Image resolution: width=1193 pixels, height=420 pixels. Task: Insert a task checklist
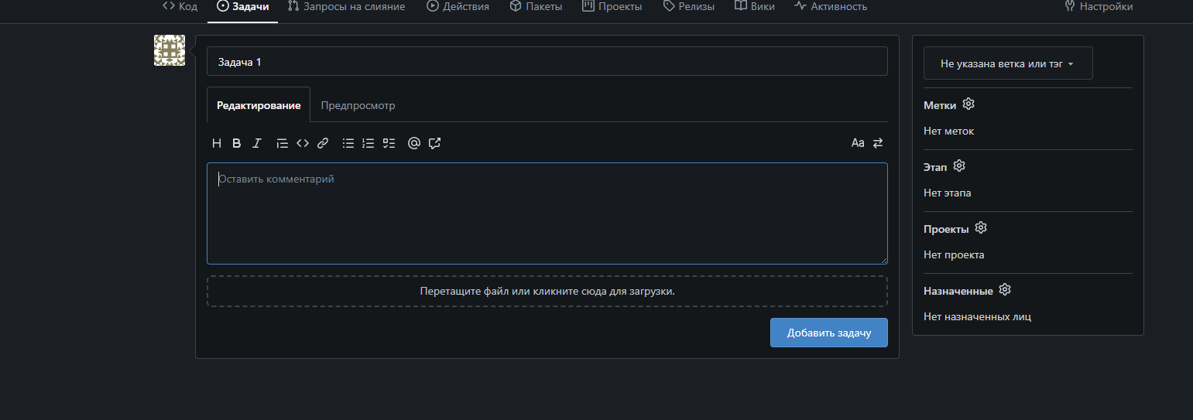pyautogui.click(x=389, y=143)
